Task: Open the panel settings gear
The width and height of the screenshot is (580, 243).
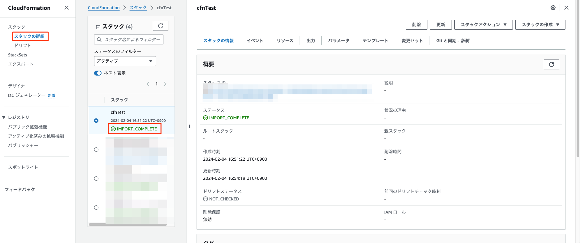Action: pyautogui.click(x=553, y=8)
